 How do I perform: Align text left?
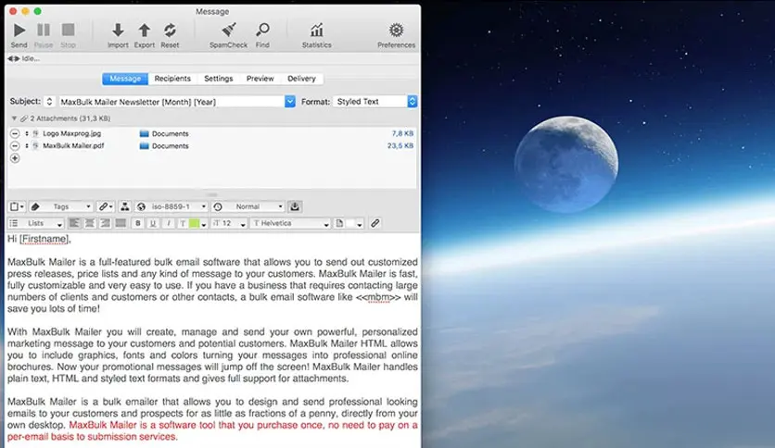(74, 223)
